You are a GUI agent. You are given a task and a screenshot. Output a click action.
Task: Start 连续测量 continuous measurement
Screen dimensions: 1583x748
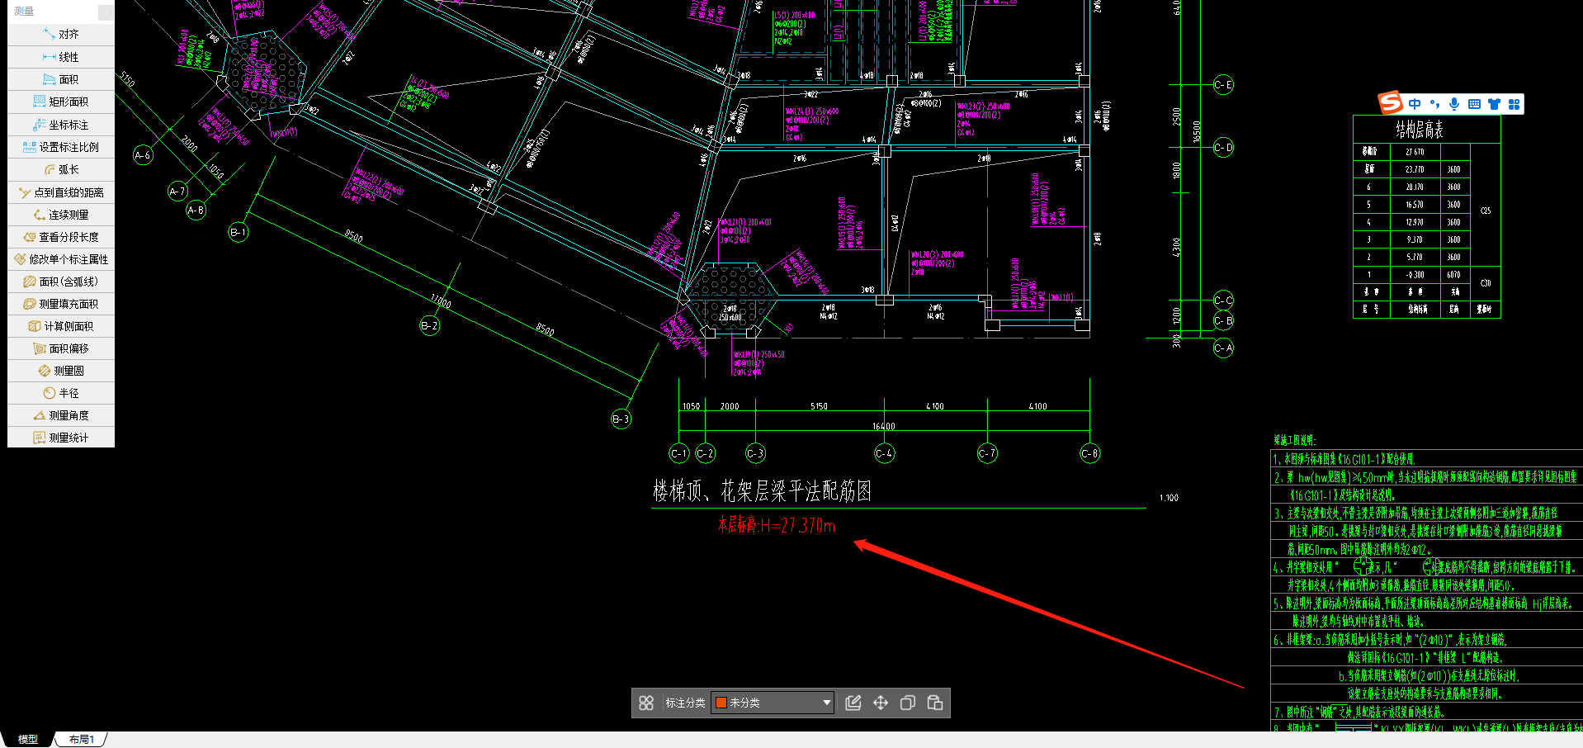61,215
